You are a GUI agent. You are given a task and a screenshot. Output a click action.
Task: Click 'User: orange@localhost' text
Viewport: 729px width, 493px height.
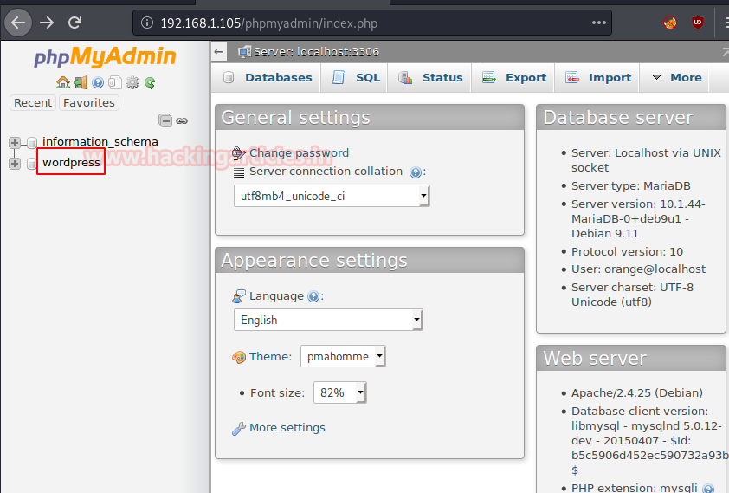[638, 269]
